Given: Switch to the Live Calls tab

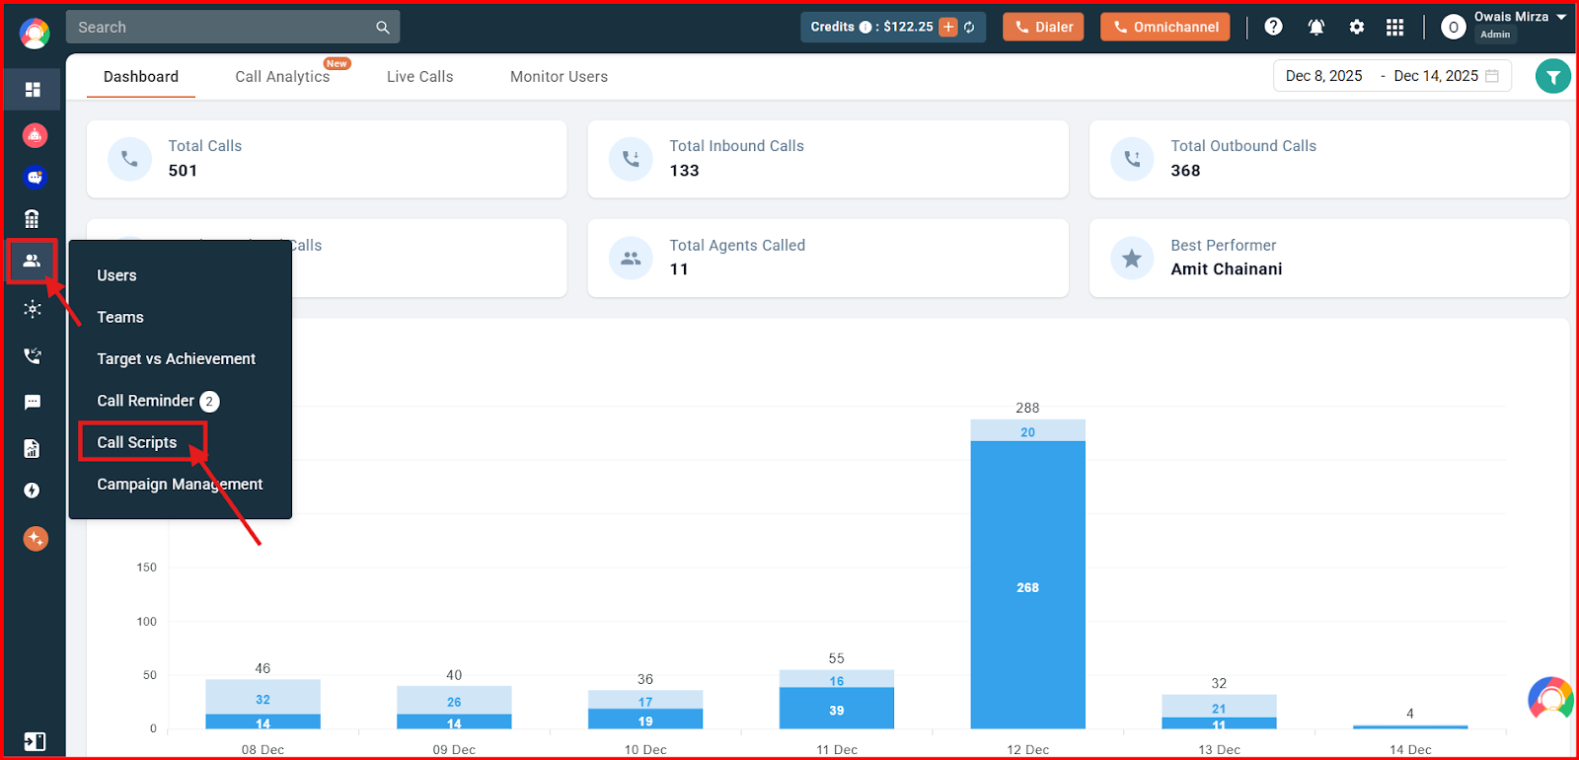Looking at the screenshot, I should point(419,76).
